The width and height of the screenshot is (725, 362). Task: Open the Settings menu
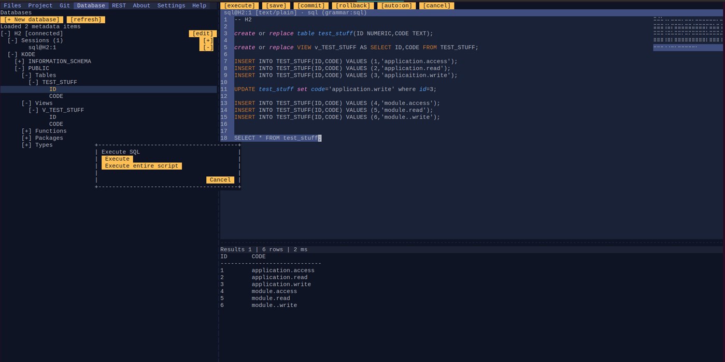[x=171, y=6]
